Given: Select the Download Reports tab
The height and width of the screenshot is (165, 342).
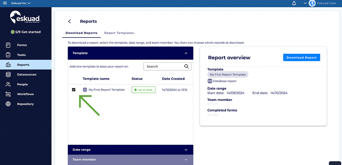Looking at the screenshot, I should [x=82, y=33].
